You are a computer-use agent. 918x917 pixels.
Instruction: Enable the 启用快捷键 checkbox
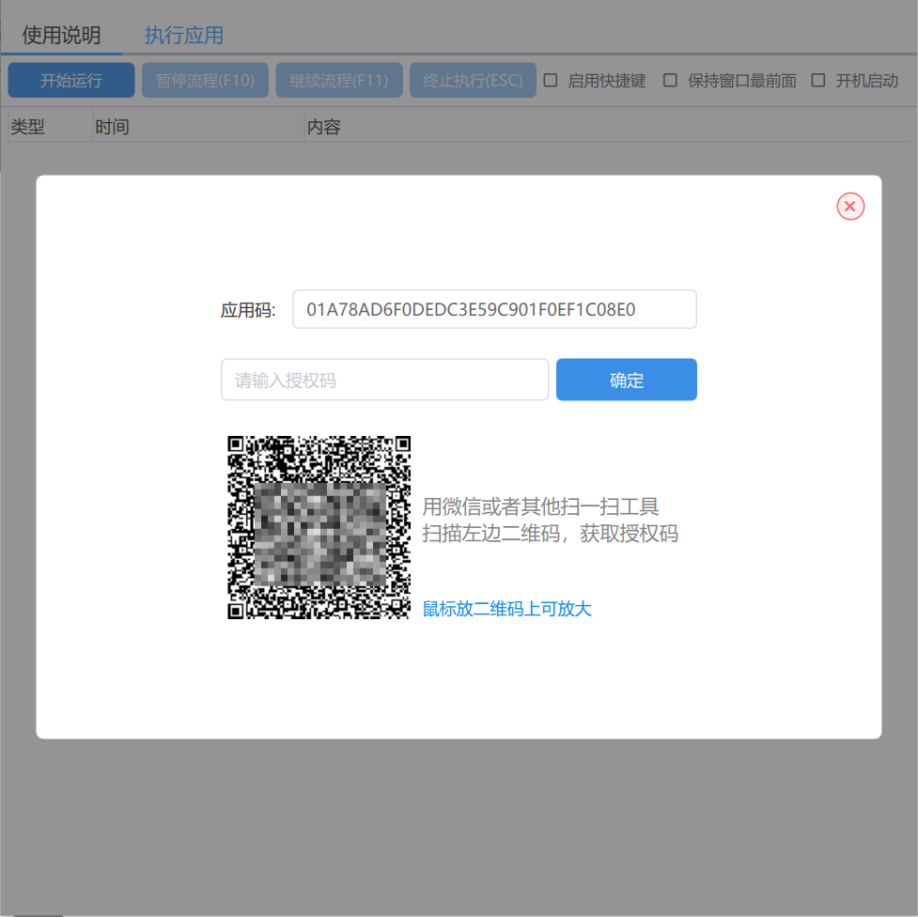click(551, 80)
